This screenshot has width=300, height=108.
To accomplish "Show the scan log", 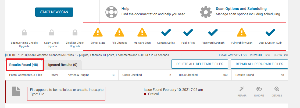I will [281, 55].
